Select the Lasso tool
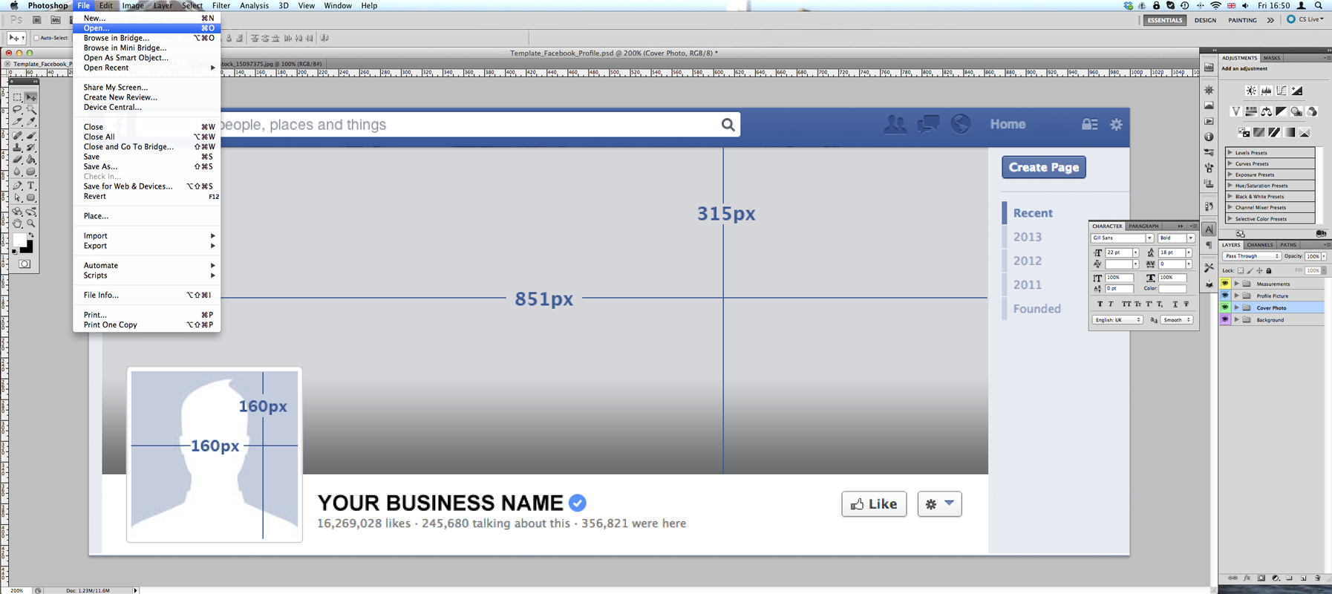Image resolution: width=1332 pixels, height=594 pixels. [x=17, y=109]
